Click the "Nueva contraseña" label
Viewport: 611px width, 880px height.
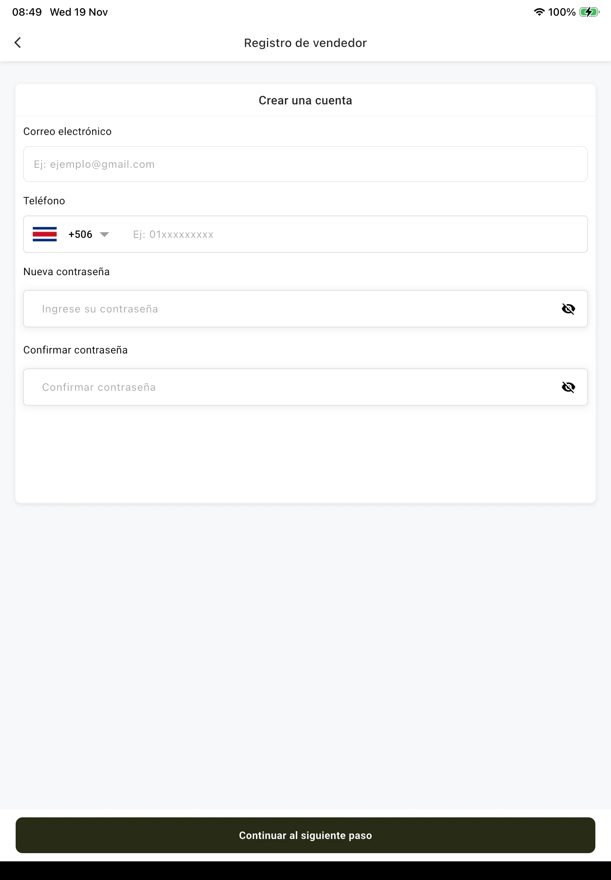point(67,271)
